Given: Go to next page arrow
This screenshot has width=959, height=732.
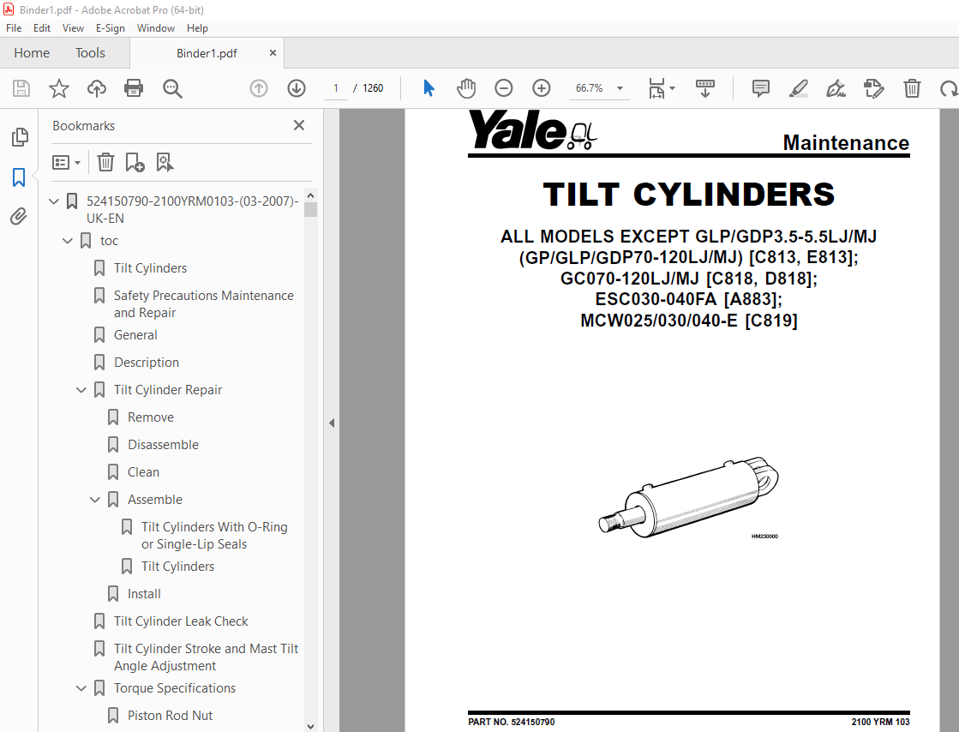Looking at the screenshot, I should [x=297, y=88].
